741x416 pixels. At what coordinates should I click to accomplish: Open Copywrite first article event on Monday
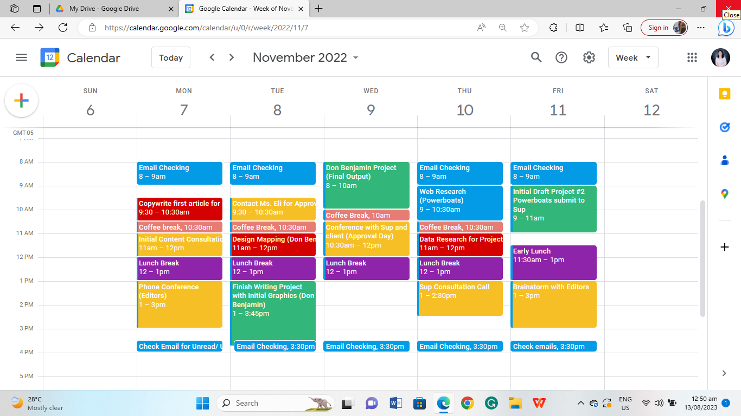(180, 209)
